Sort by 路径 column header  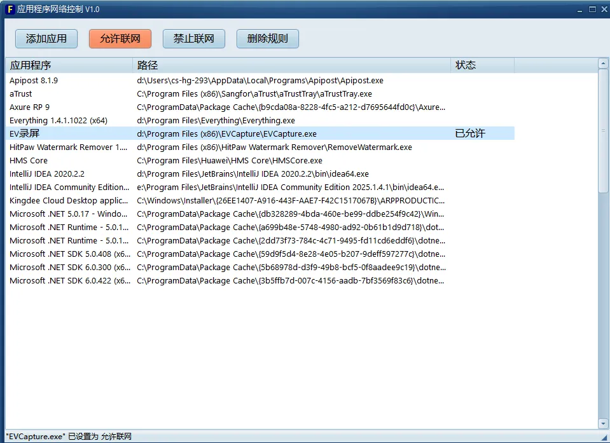tap(292, 65)
